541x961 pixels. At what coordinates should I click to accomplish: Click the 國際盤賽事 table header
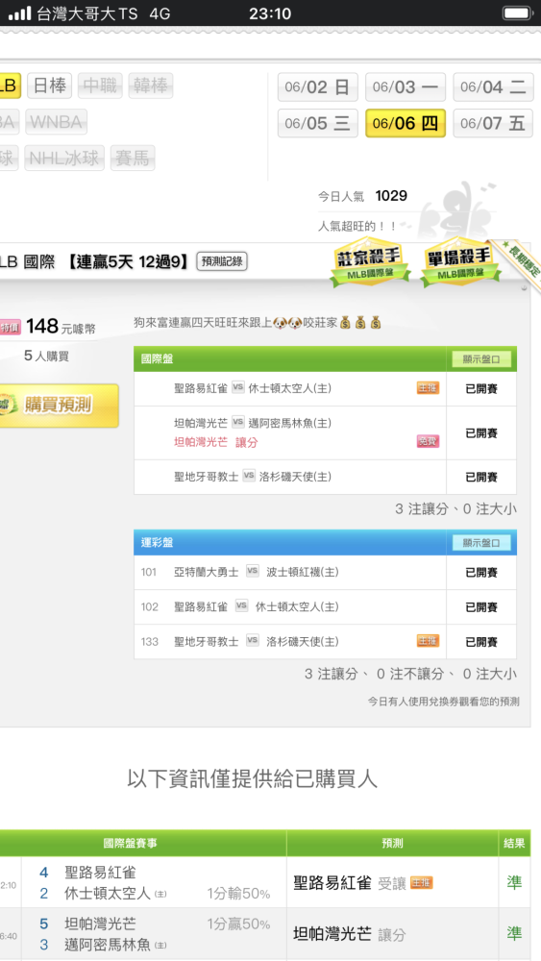point(130,844)
